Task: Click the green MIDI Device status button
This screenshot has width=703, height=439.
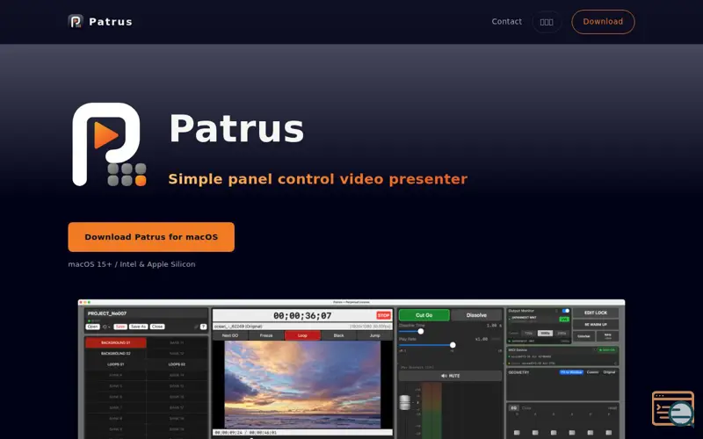Action: pos(607,349)
